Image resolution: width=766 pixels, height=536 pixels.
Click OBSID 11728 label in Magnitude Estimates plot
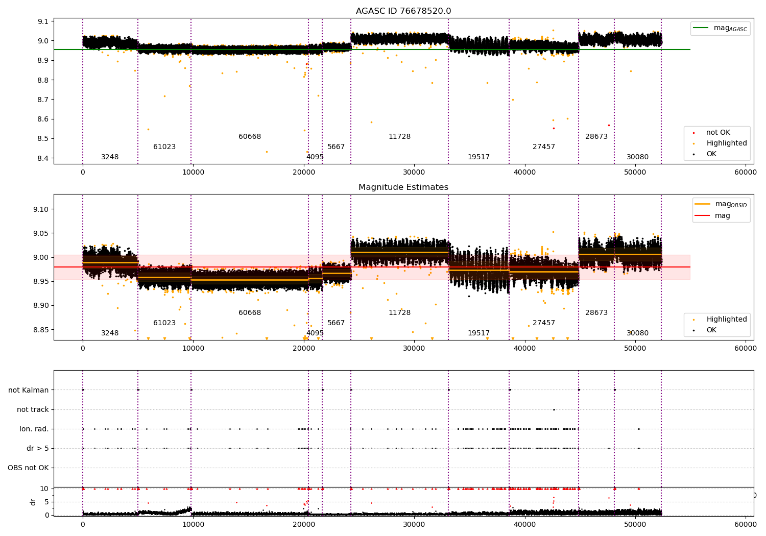[399, 313]
